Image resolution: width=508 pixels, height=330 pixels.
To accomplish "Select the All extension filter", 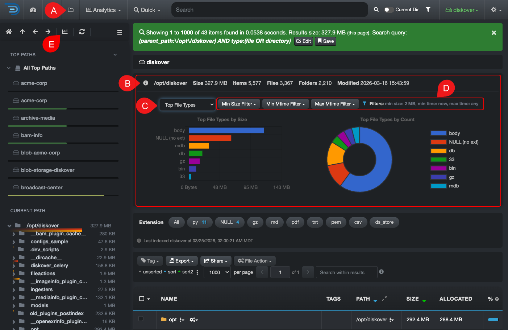I will point(176,222).
